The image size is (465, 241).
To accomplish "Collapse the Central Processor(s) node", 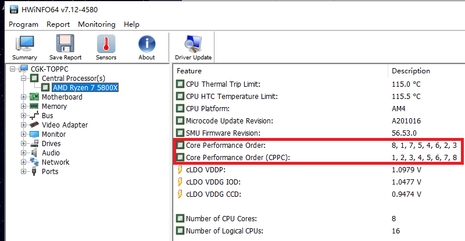I will (23, 79).
